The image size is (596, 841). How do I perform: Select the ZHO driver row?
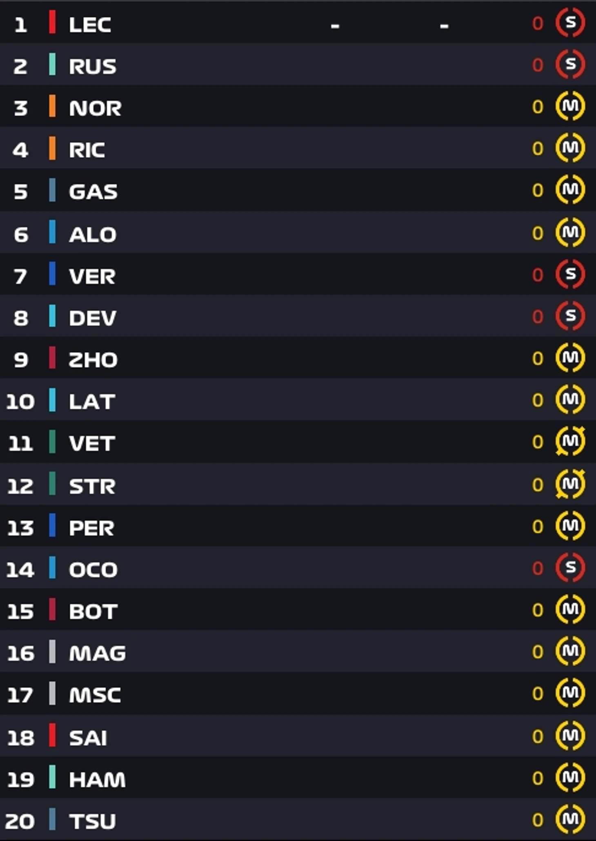coord(298,358)
